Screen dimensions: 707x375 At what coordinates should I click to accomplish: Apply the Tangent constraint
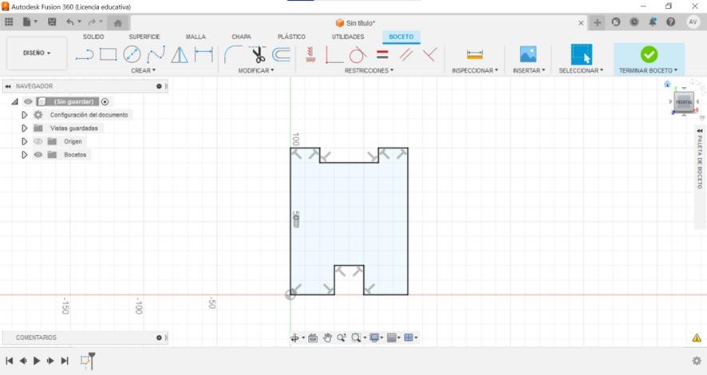(x=357, y=54)
